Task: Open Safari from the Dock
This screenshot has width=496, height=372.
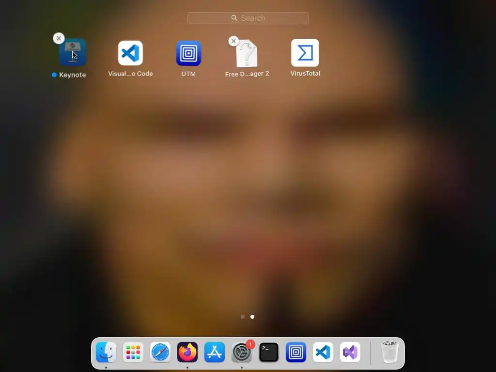Action: (x=160, y=352)
